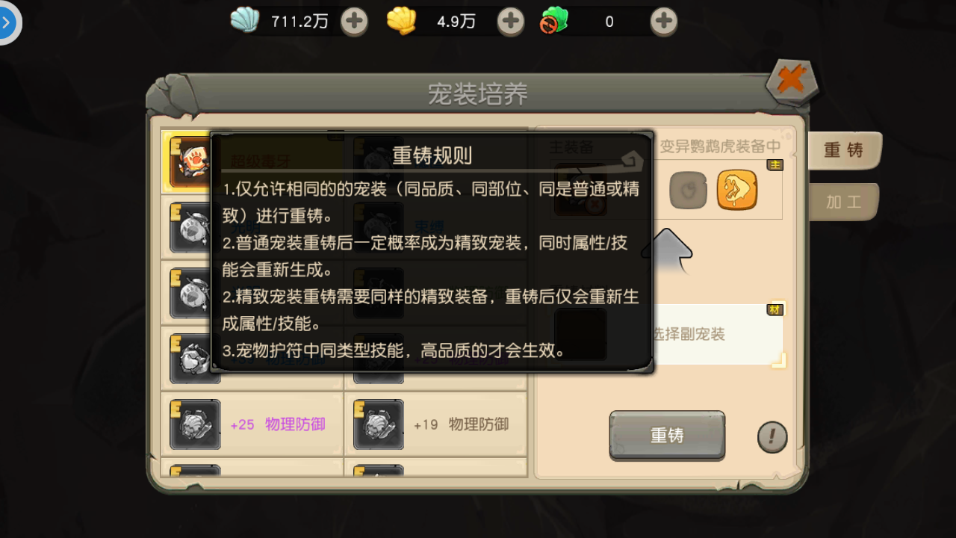Open the exclamation info icon
Image resolution: width=956 pixels, height=538 pixels.
click(x=772, y=437)
